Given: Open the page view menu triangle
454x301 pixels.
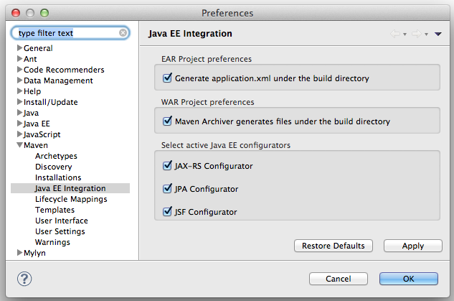Looking at the screenshot, I should (438, 34).
